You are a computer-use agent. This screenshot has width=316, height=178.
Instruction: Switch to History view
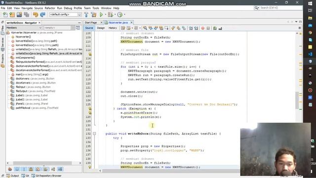(x=113, y=28)
